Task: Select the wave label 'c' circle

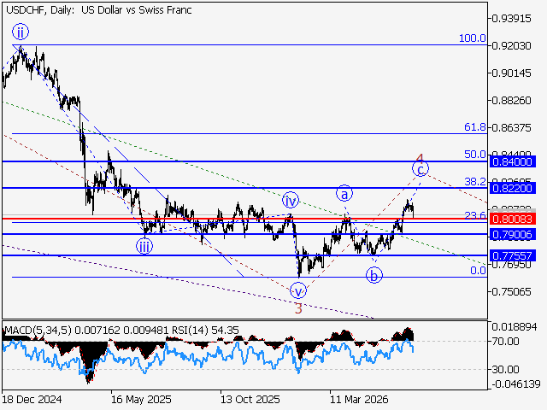Action: tap(421, 169)
